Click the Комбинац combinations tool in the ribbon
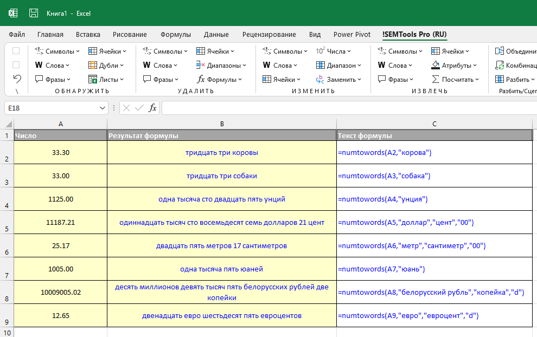537x337 pixels. 516,66
